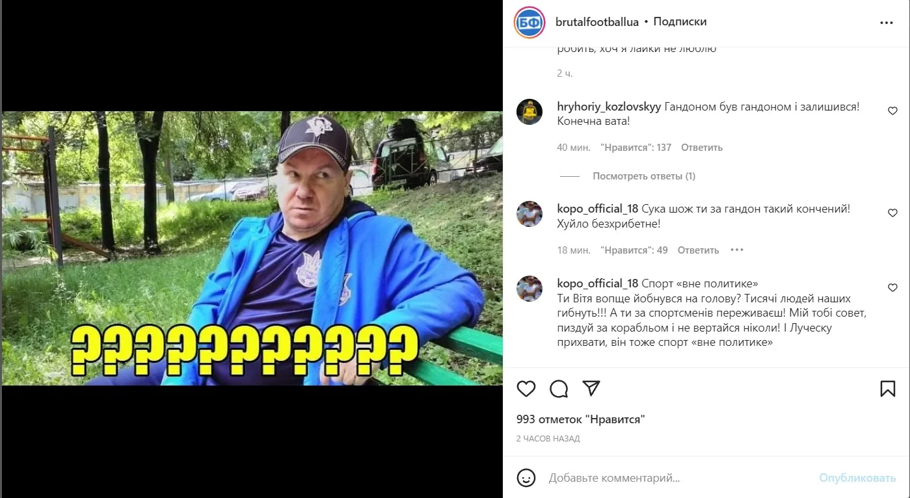
Task: Like the post with the heart icon
Action: (526, 389)
